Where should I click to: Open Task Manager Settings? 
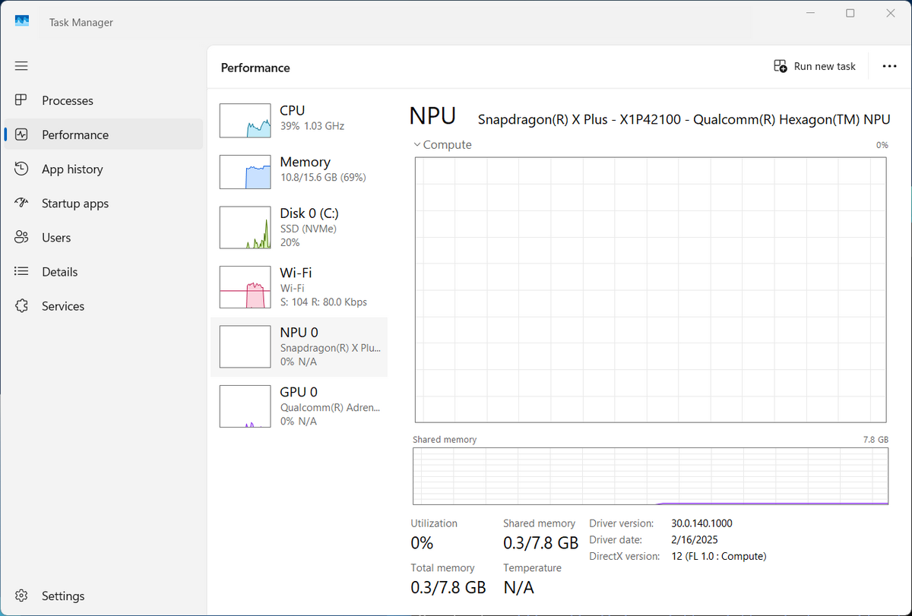tap(103, 595)
